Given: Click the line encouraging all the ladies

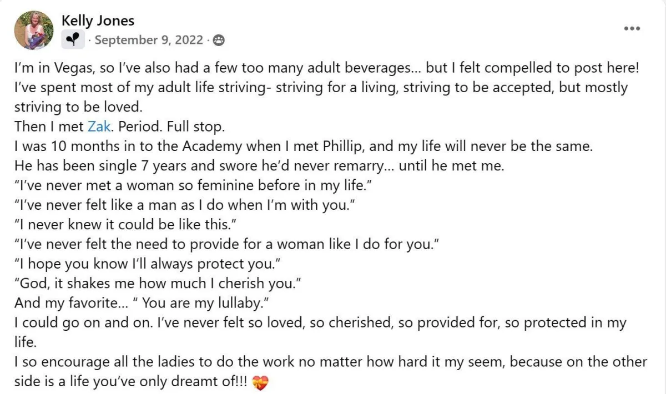Looking at the screenshot, I should (331, 372).
